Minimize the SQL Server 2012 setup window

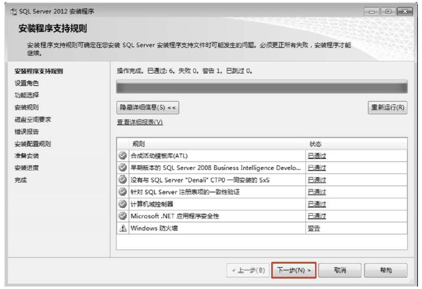coord(372,11)
